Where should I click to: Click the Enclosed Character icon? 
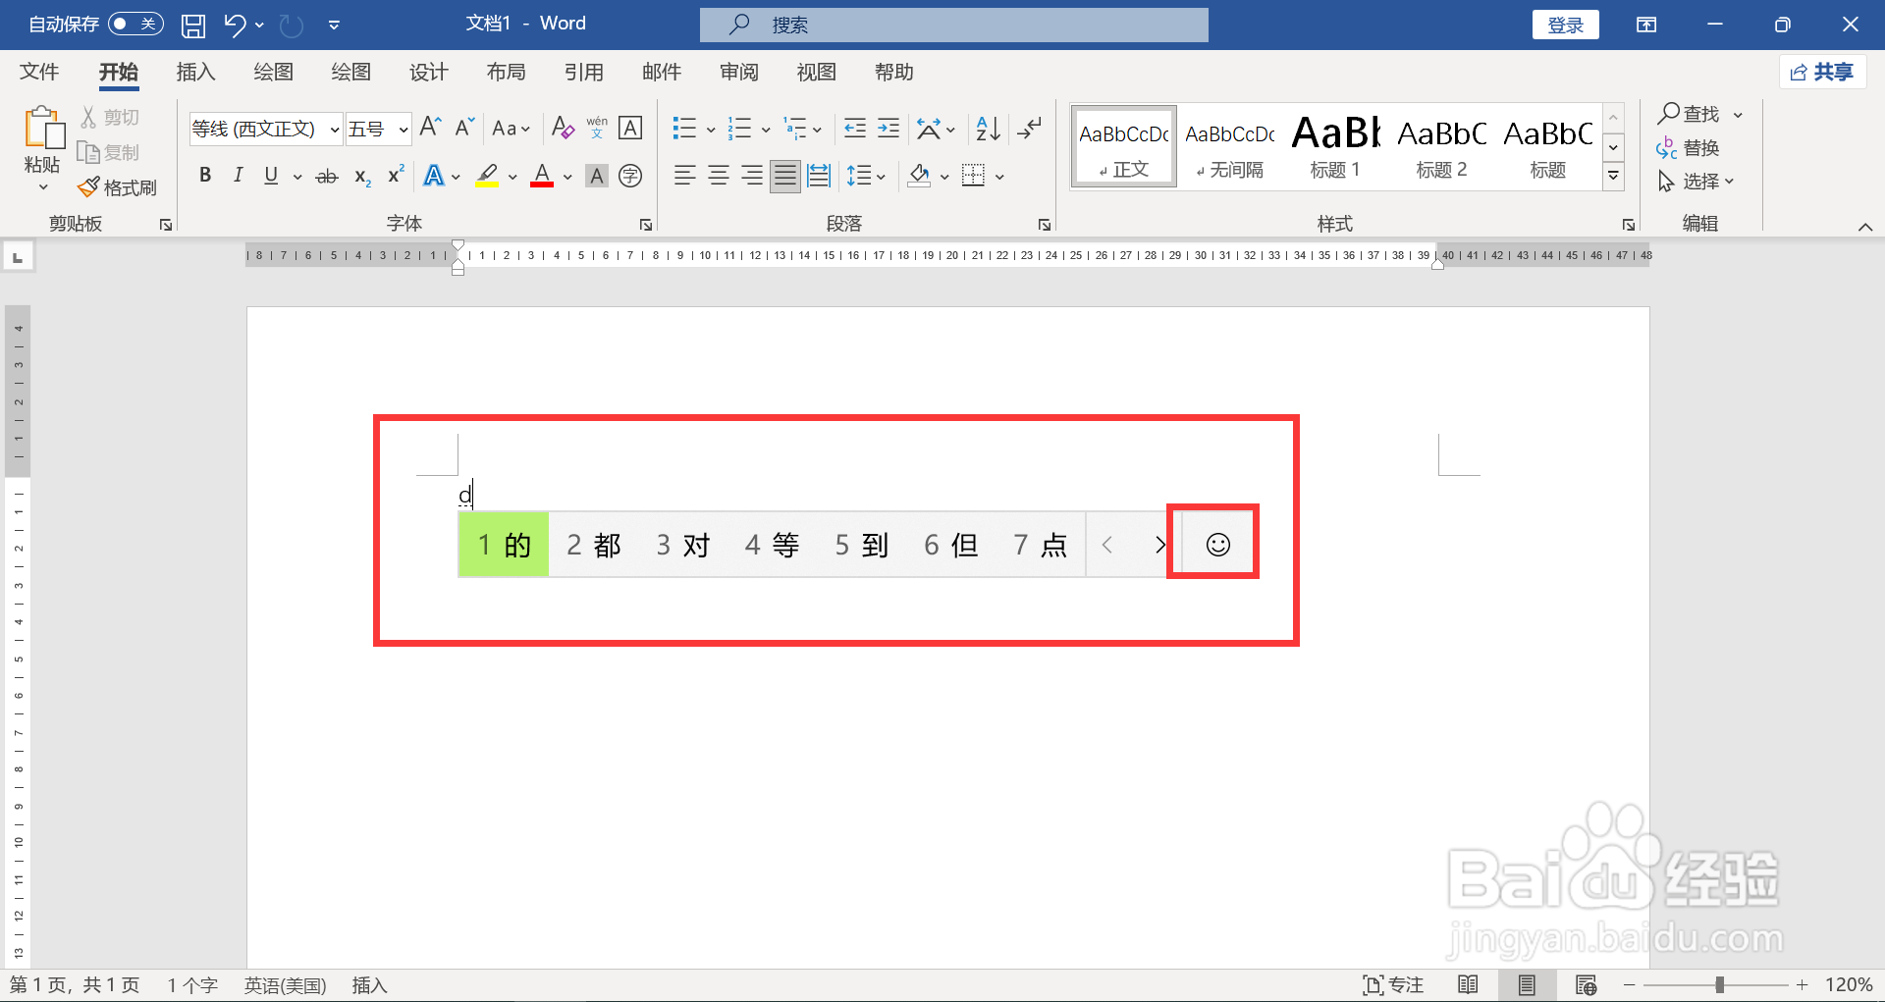tap(630, 176)
